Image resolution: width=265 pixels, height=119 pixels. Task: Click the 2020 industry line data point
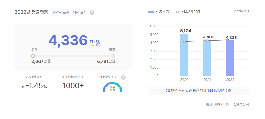tap(184, 42)
